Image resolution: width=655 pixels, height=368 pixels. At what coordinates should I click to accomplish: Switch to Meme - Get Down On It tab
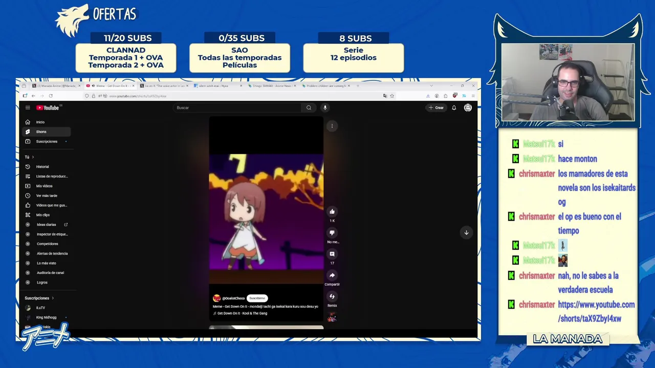tap(110, 86)
